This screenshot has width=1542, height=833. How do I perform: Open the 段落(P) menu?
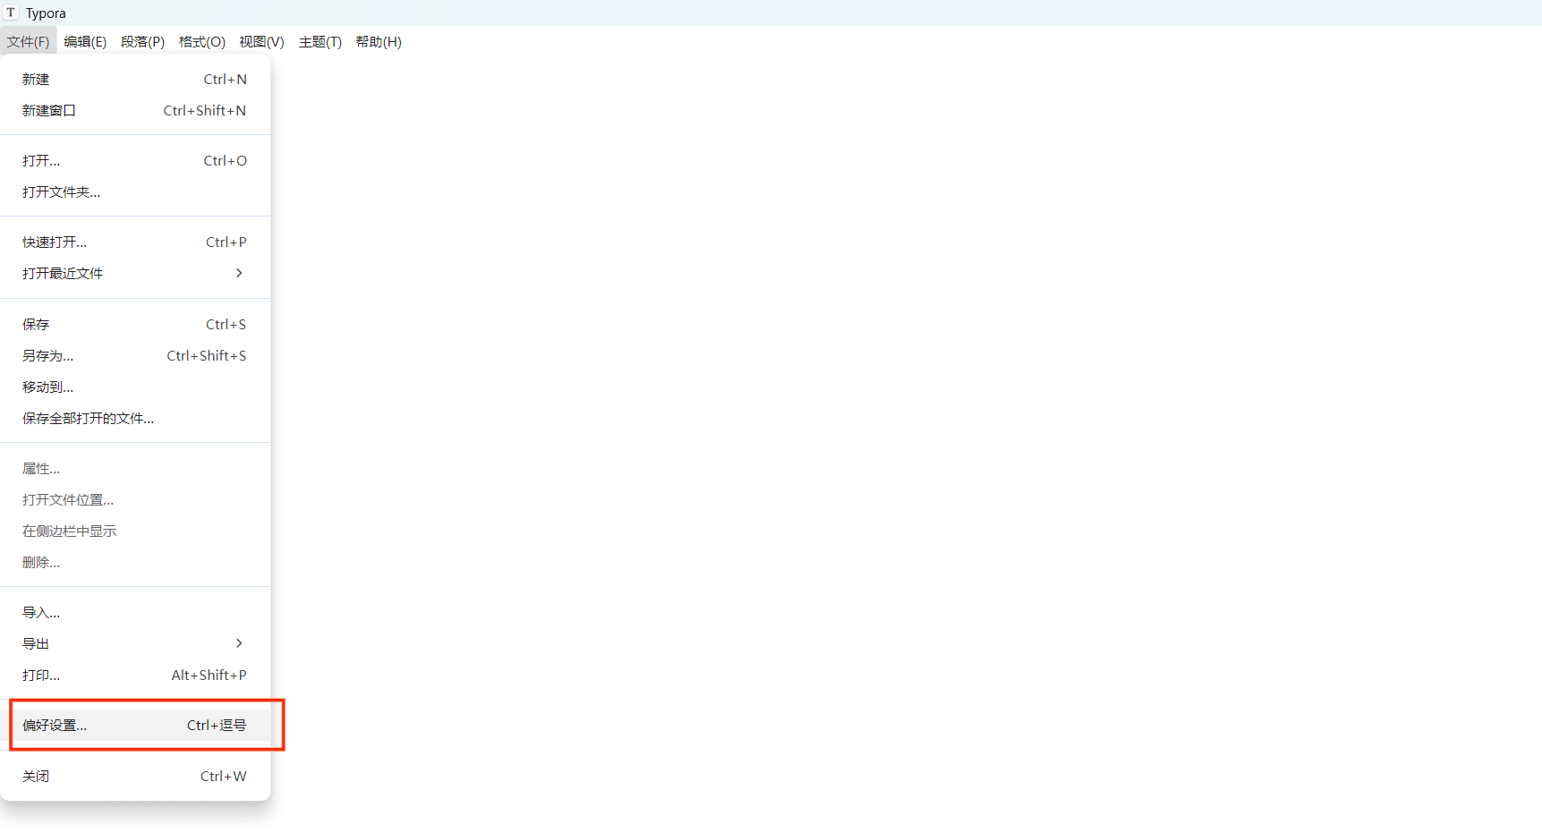tap(142, 42)
